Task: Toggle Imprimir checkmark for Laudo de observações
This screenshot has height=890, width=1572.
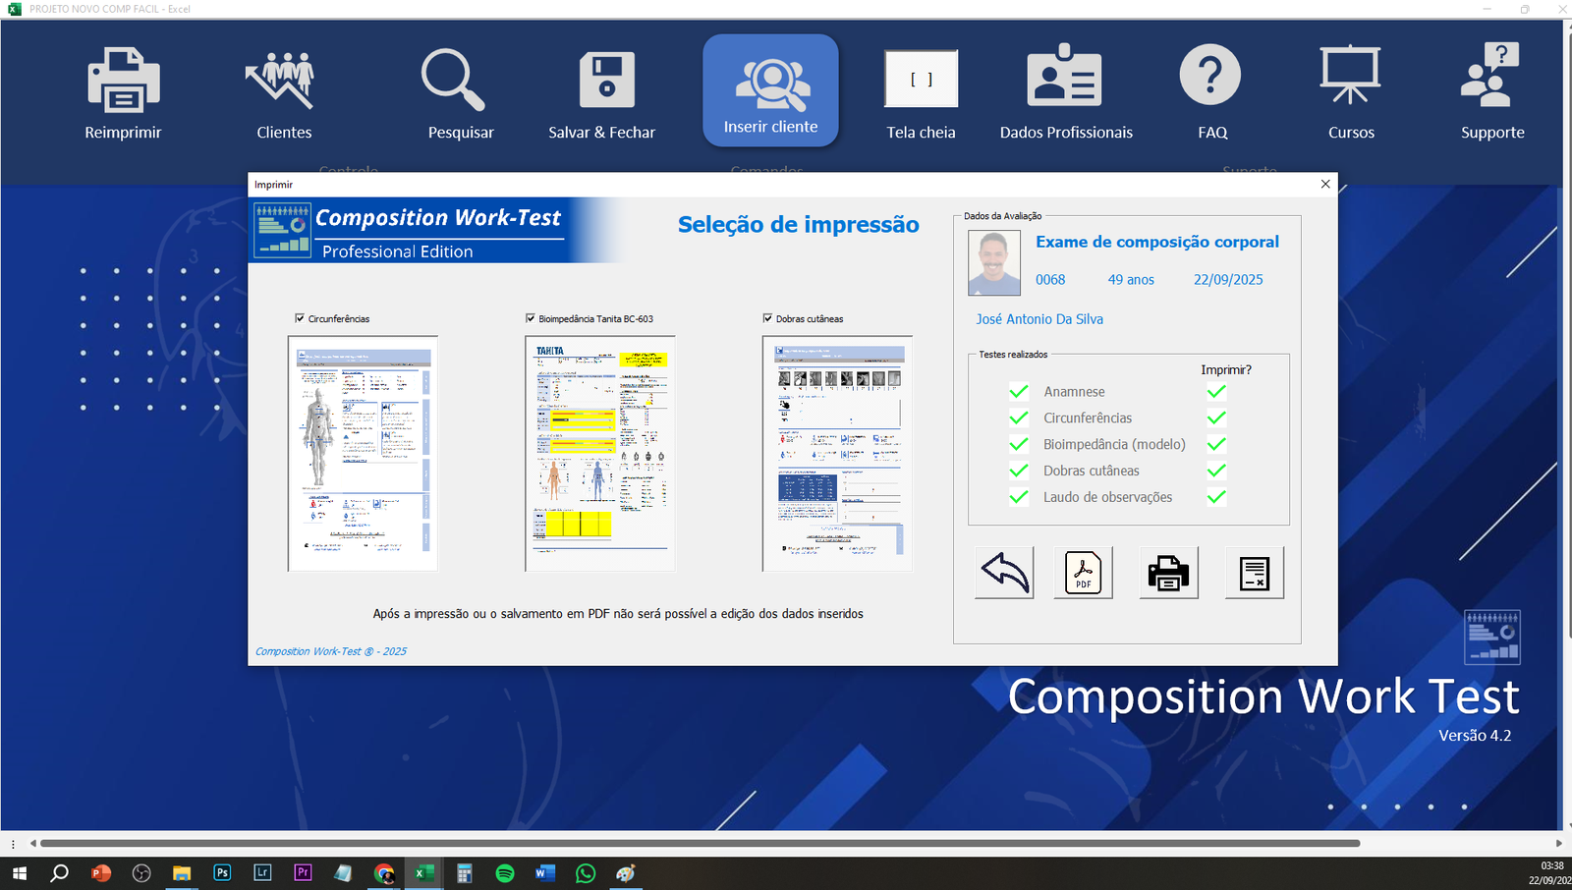Action: click(1216, 497)
